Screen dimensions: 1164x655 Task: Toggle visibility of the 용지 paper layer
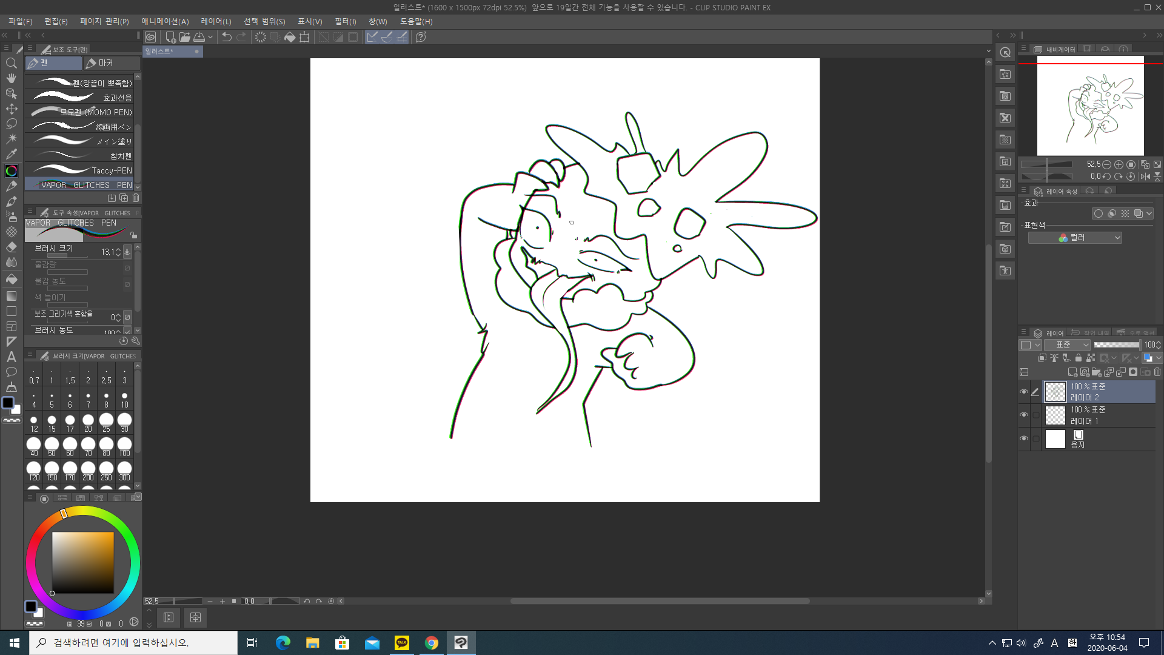coord(1024,438)
